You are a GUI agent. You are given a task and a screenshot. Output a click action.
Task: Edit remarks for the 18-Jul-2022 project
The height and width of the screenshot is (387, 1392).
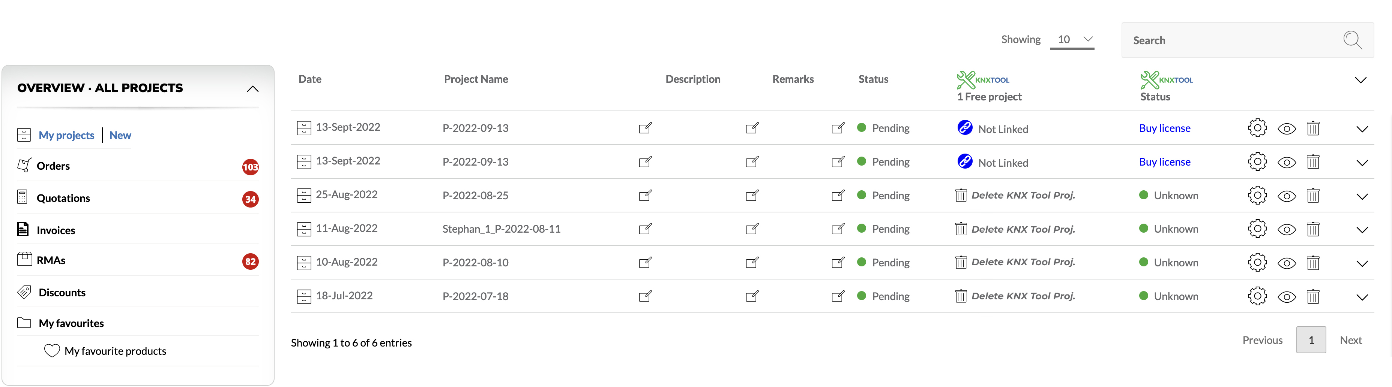click(x=838, y=296)
